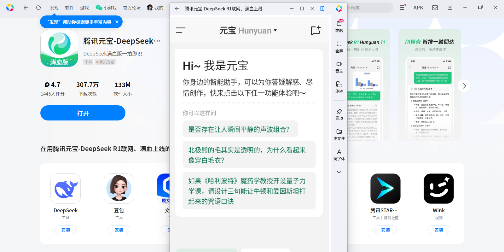
Task: Open the Wink app icon
Action: (439, 189)
